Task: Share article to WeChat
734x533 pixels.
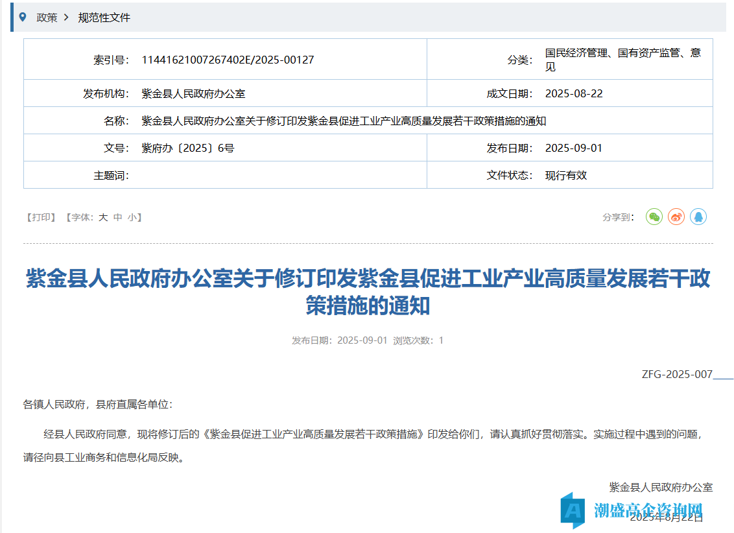Action: pyautogui.click(x=654, y=217)
